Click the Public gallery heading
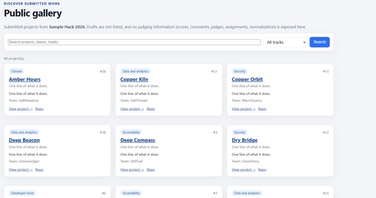 coord(33,14)
